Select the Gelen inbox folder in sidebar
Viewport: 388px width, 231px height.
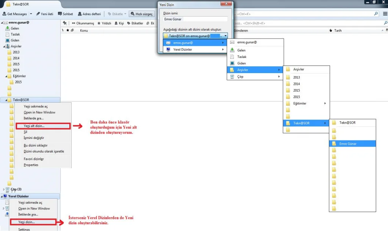(x=15, y=28)
